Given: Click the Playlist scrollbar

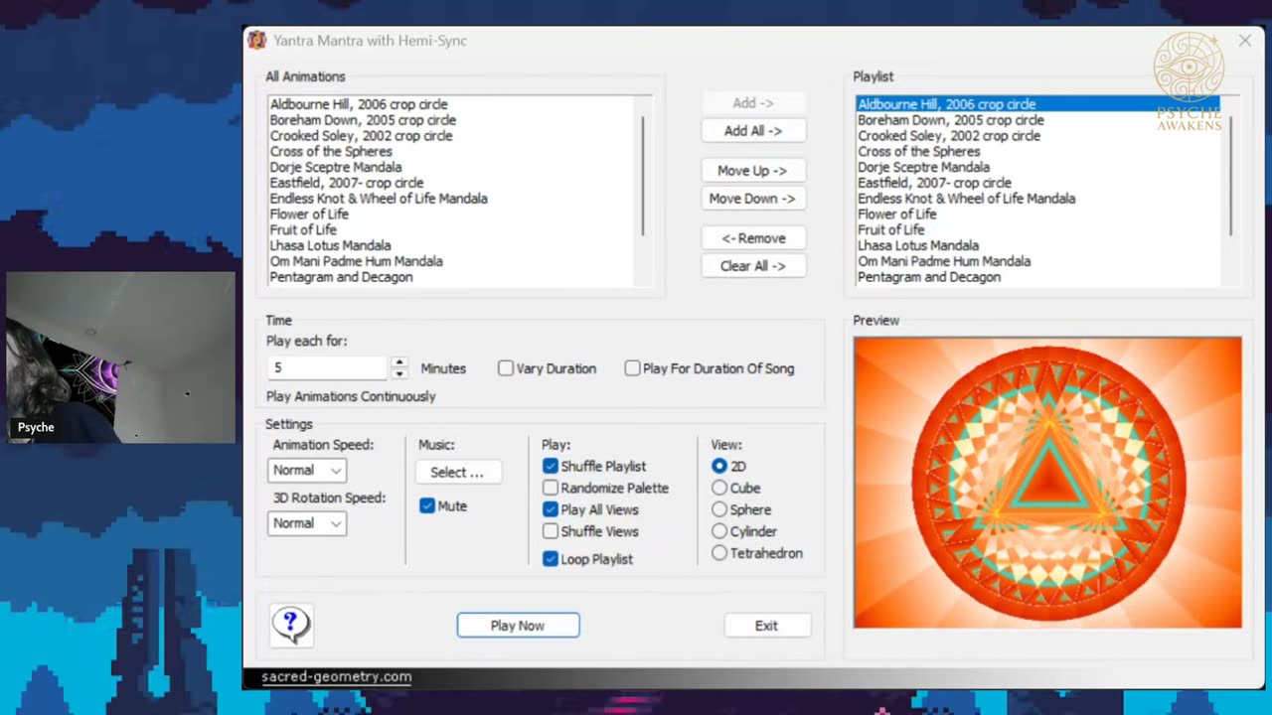Looking at the screenshot, I should (x=1231, y=176).
